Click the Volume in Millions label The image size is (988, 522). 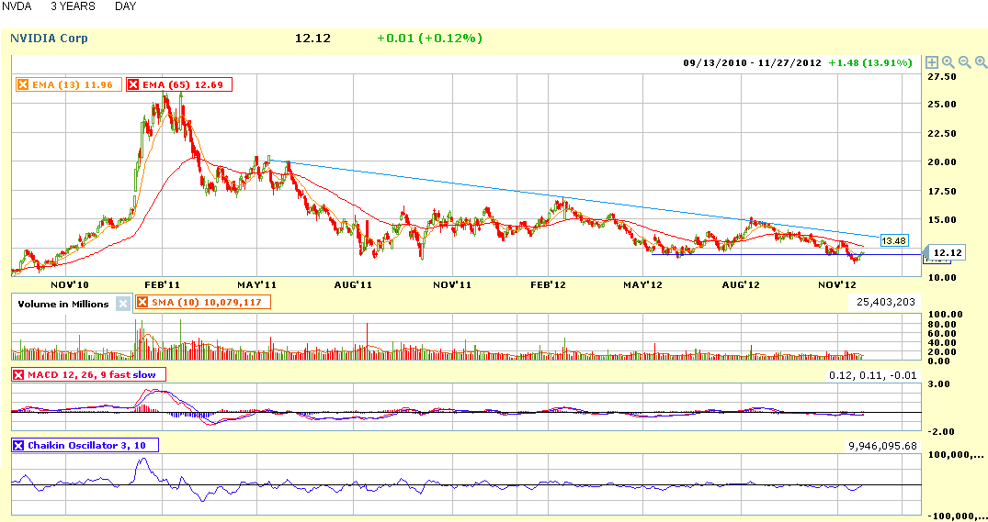click(63, 304)
